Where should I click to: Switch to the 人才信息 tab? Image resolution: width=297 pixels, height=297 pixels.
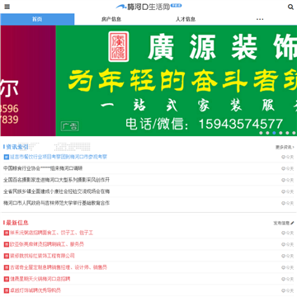click(x=186, y=19)
